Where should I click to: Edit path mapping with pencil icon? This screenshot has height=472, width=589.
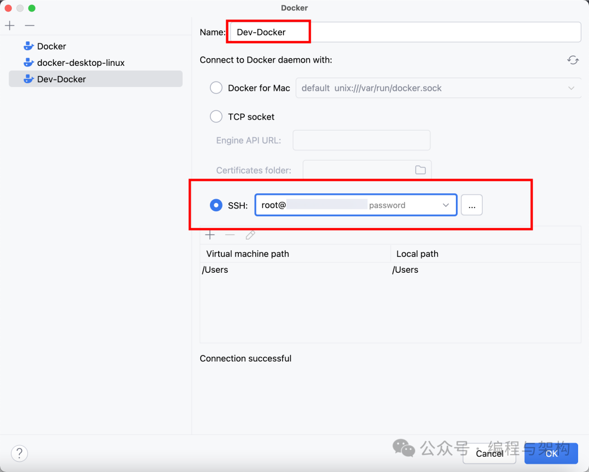[x=250, y=235]
